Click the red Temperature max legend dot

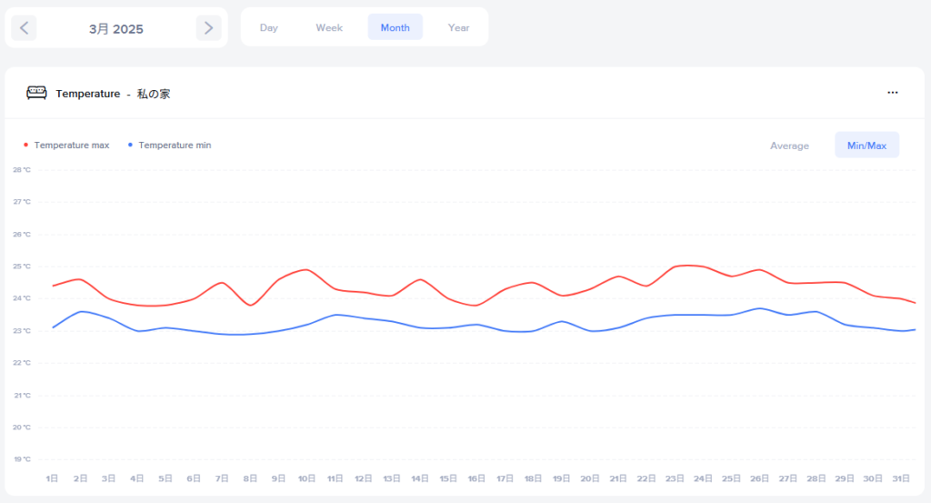(x=25, y=145)
